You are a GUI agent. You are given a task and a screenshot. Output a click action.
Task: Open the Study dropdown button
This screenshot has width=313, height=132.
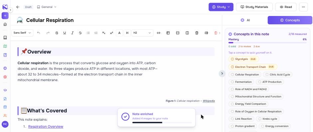[221, 7]
